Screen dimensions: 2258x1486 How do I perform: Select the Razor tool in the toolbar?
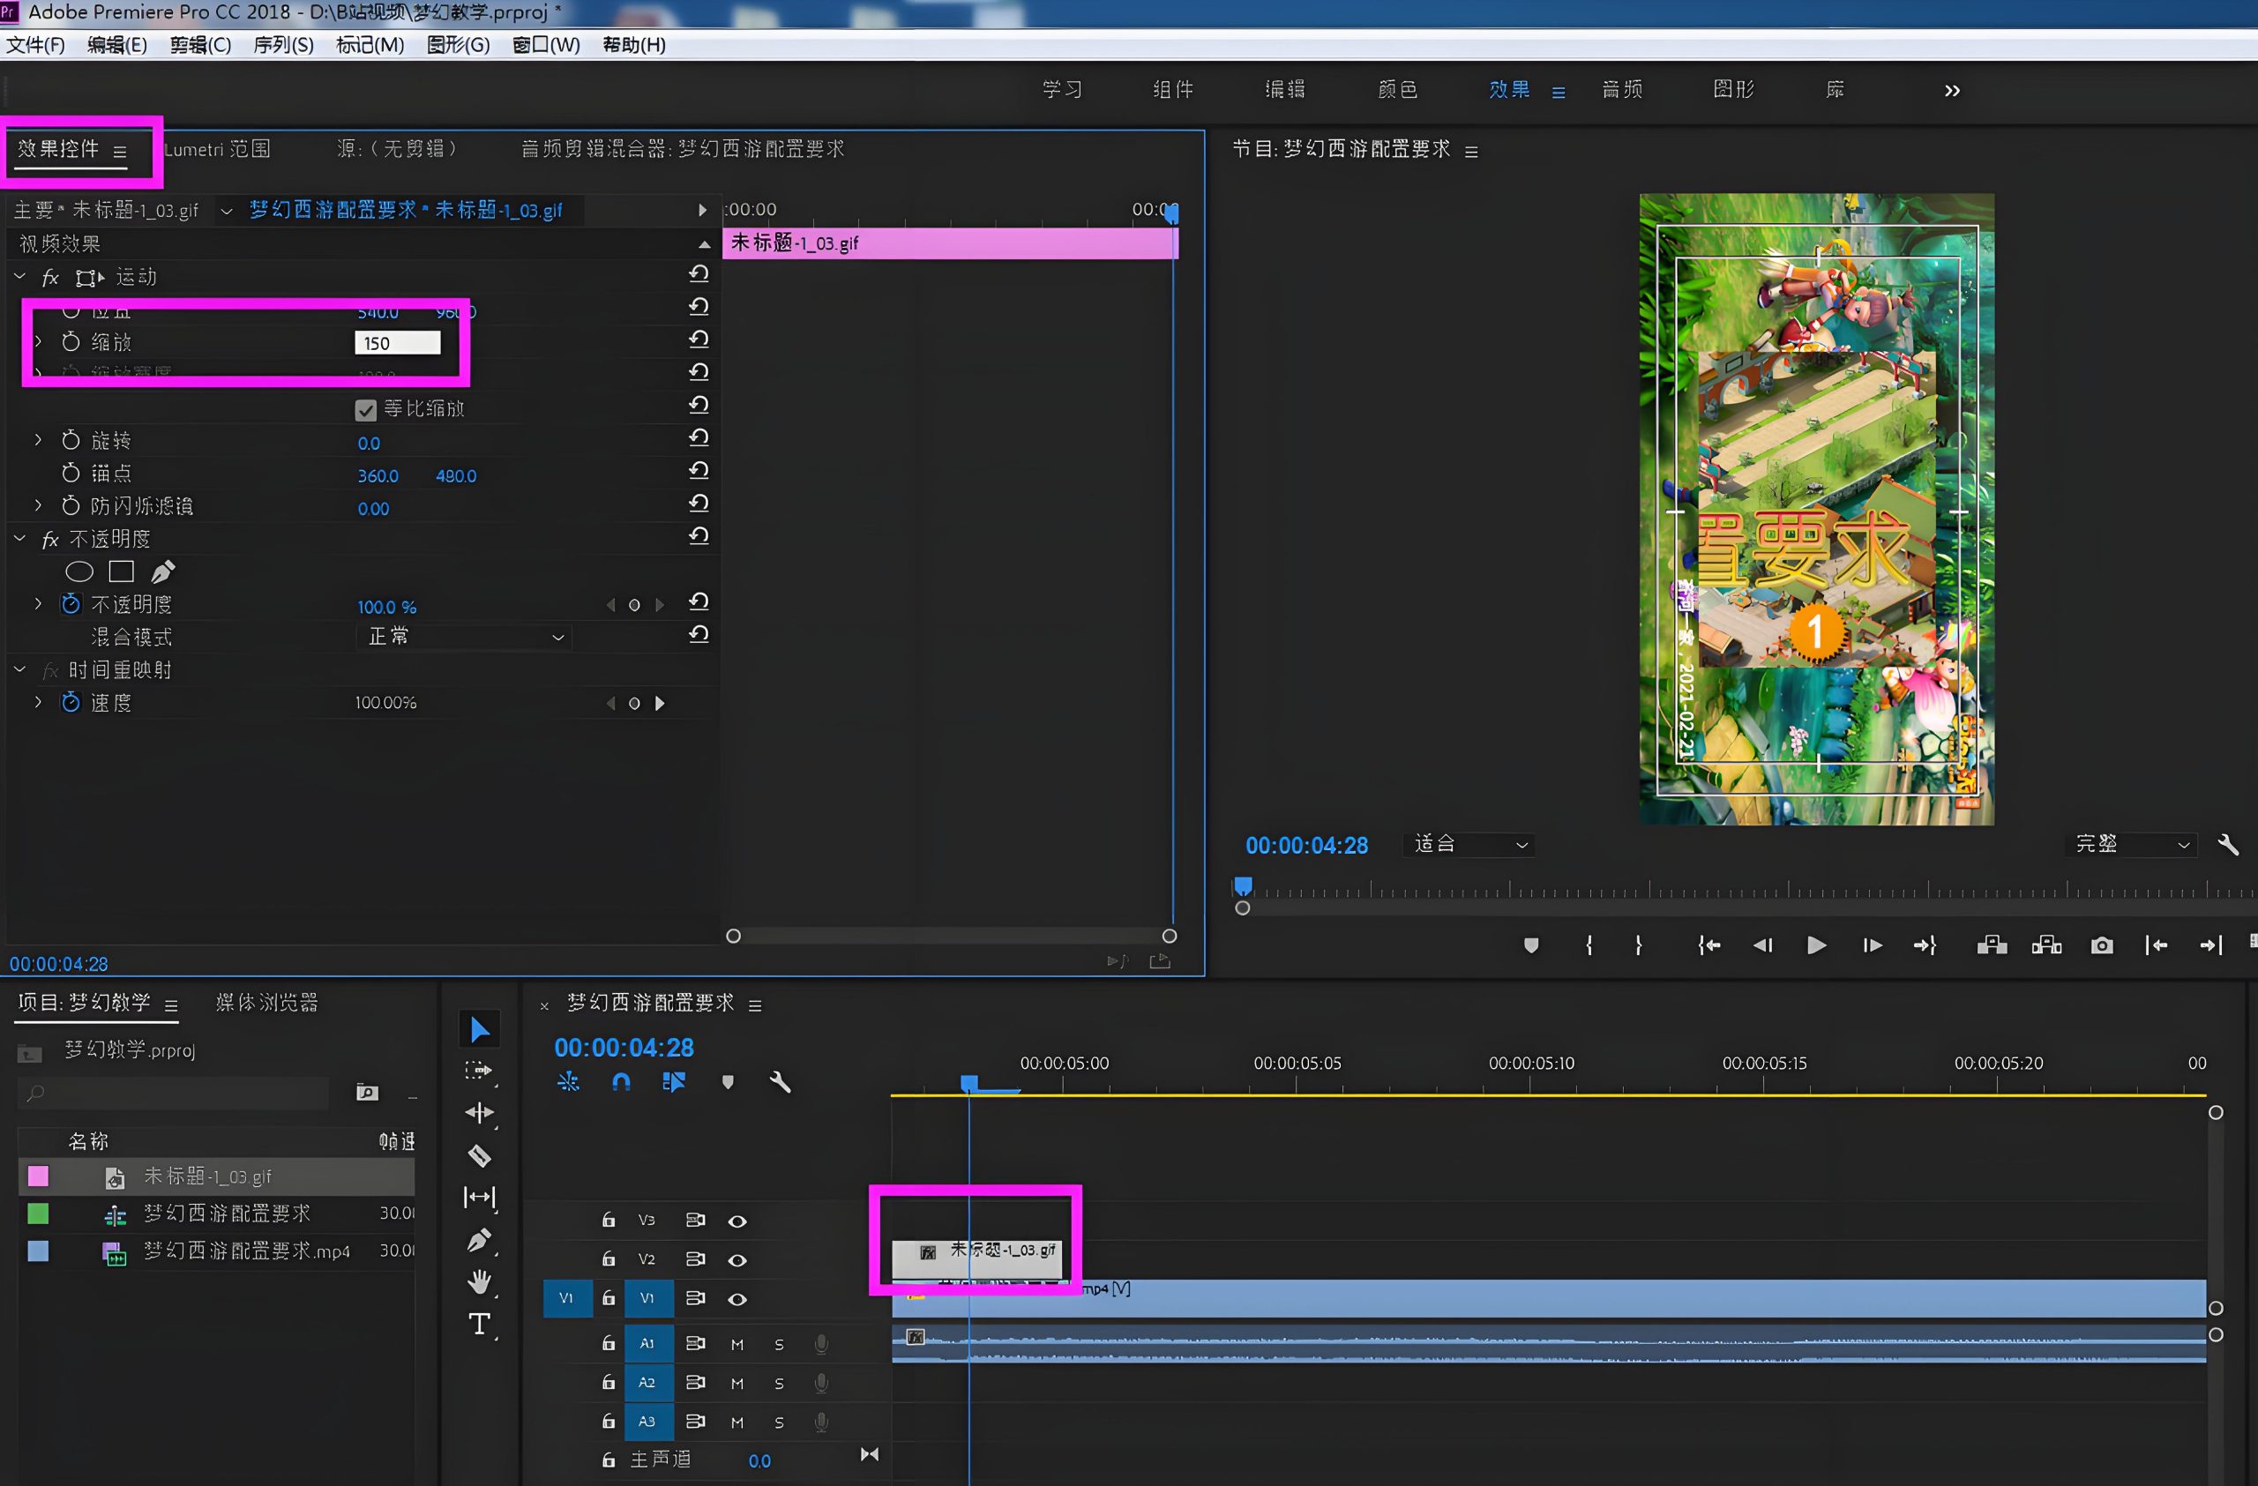click(x=479, y=1155)
